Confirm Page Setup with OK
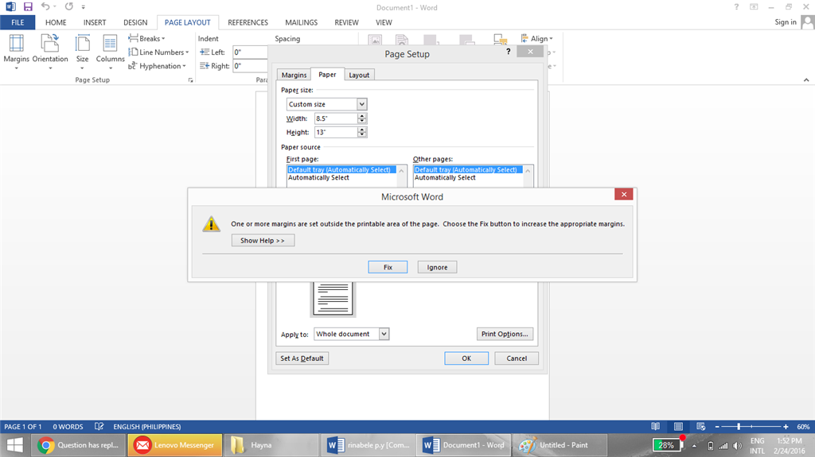The width and height of the screenshot is (815, 457). 466,358
